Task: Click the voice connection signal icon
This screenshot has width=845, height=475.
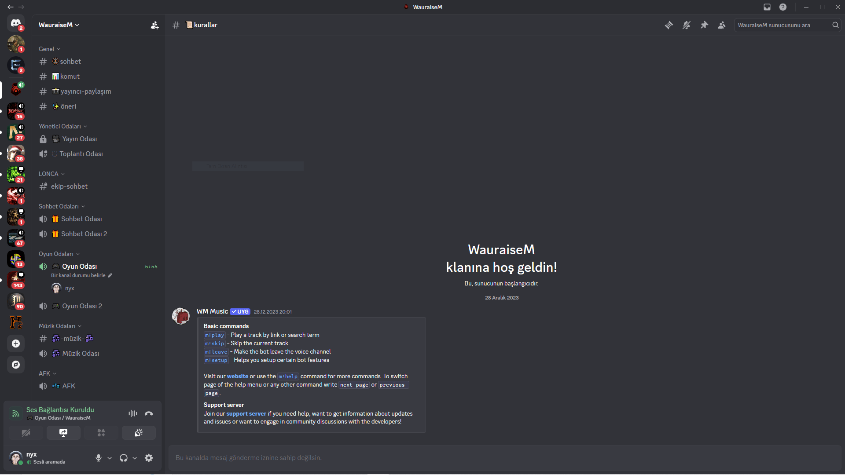Action: (x=15, y=413)
